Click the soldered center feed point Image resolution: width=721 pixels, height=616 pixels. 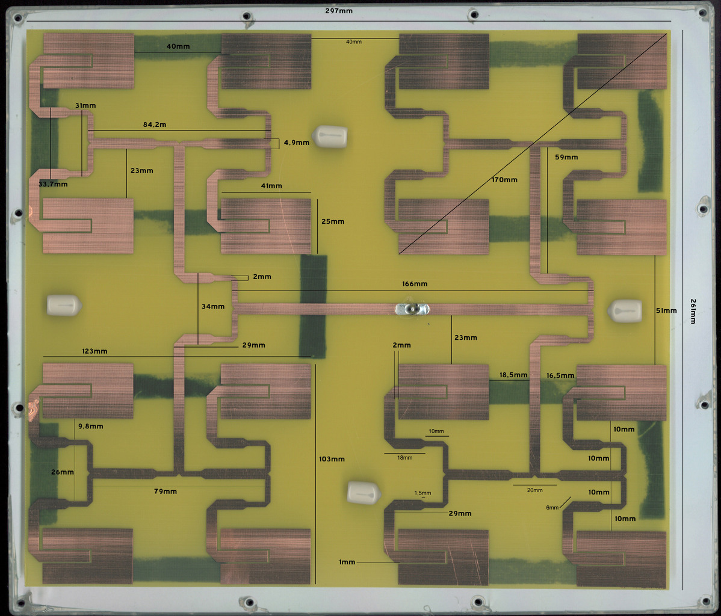(412, 309)
